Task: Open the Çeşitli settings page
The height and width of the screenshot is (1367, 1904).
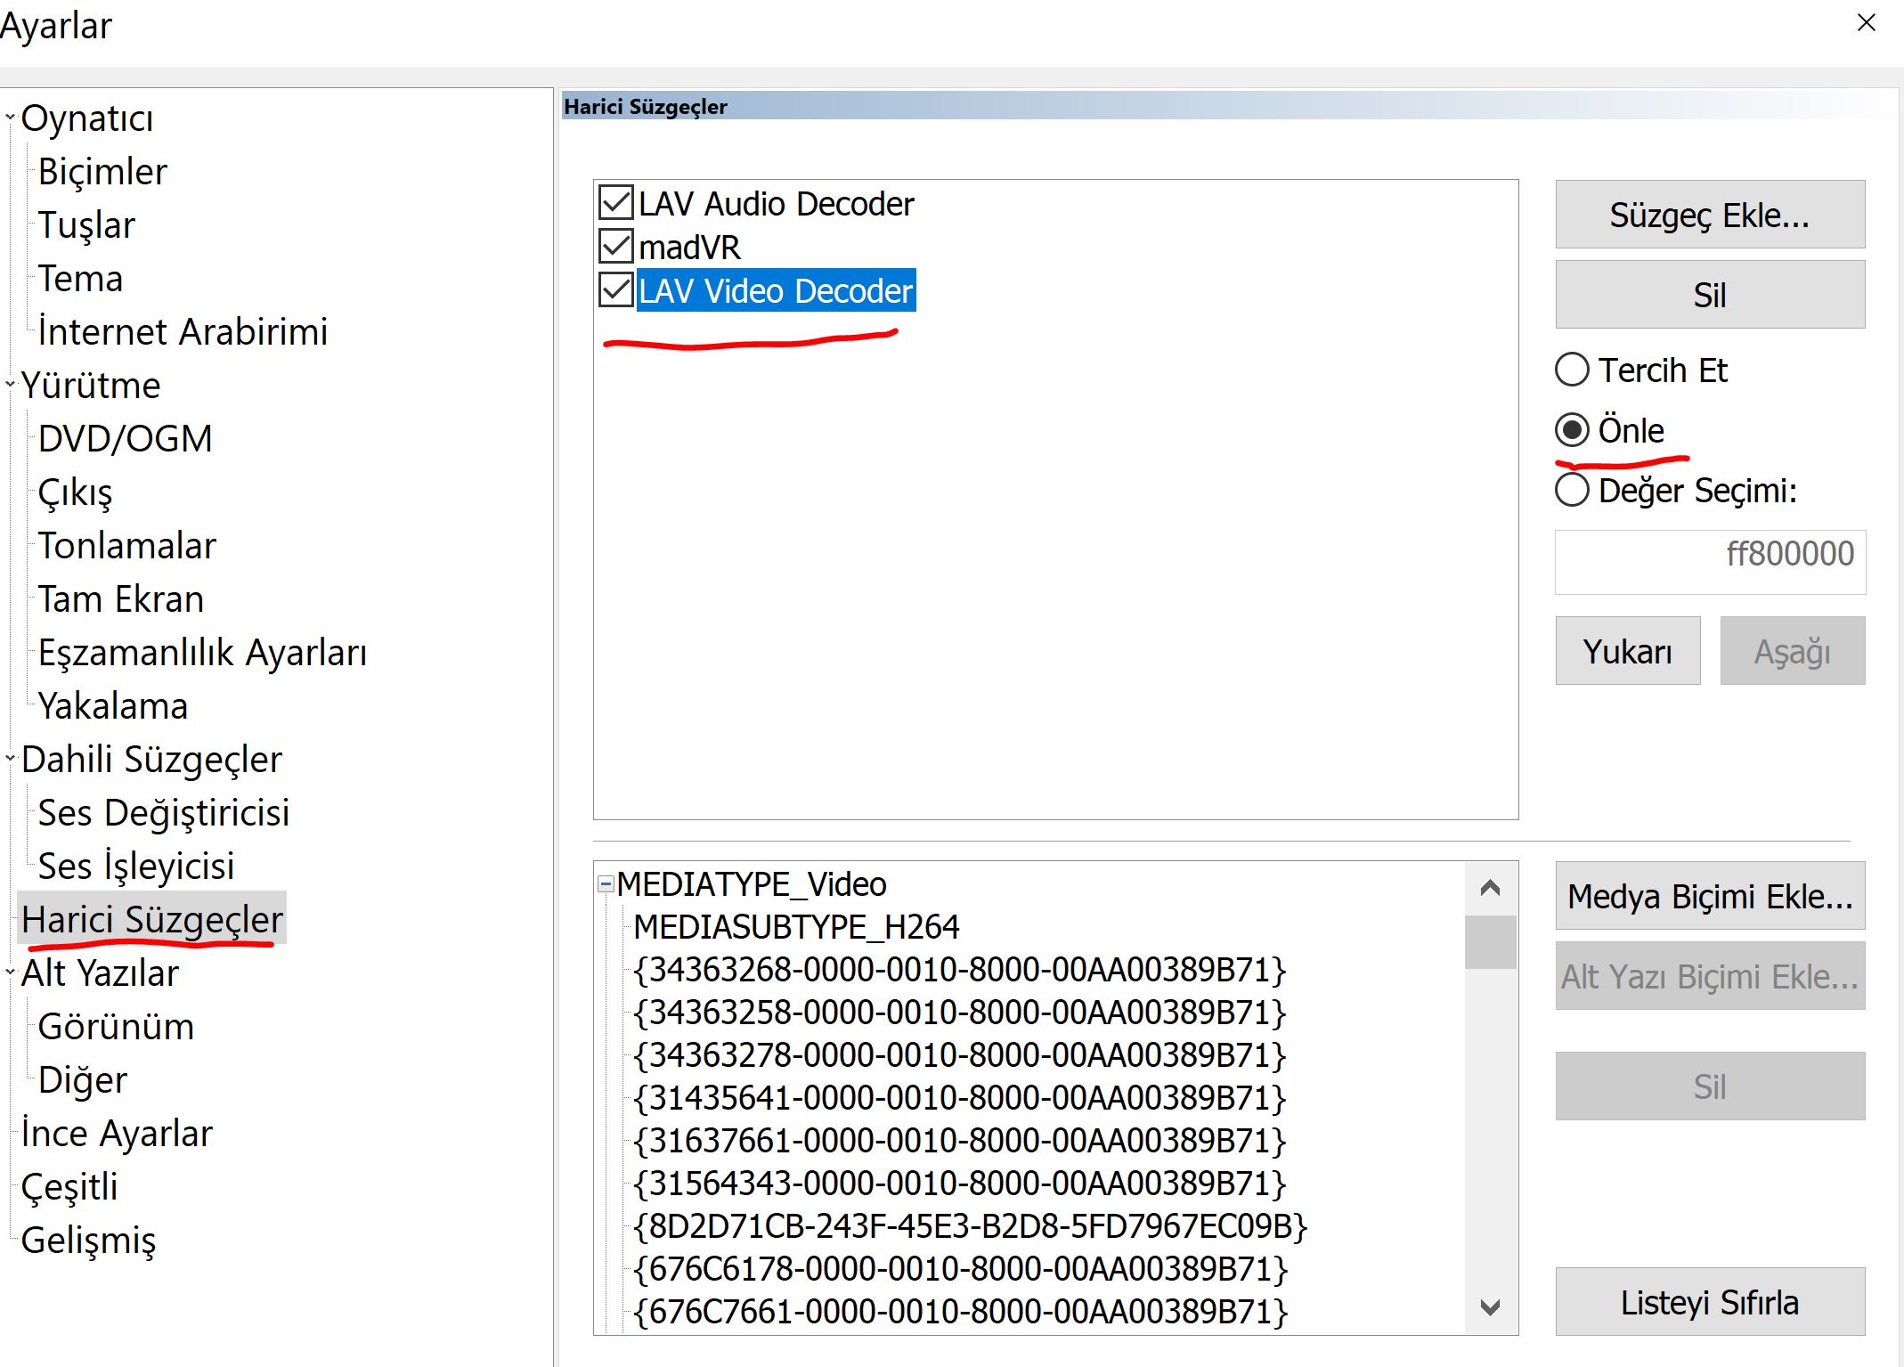Action: pyautogui.click(x=69, y=1186)
